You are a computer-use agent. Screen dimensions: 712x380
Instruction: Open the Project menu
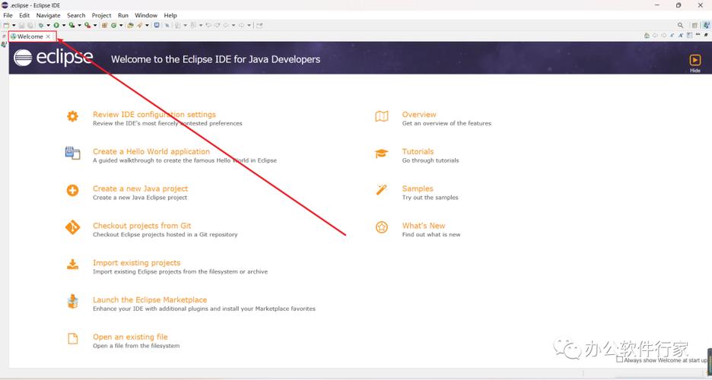101,15
